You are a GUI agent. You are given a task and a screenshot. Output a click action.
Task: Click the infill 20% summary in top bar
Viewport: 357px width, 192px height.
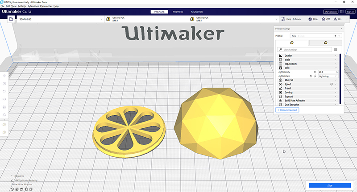point(313,19)
